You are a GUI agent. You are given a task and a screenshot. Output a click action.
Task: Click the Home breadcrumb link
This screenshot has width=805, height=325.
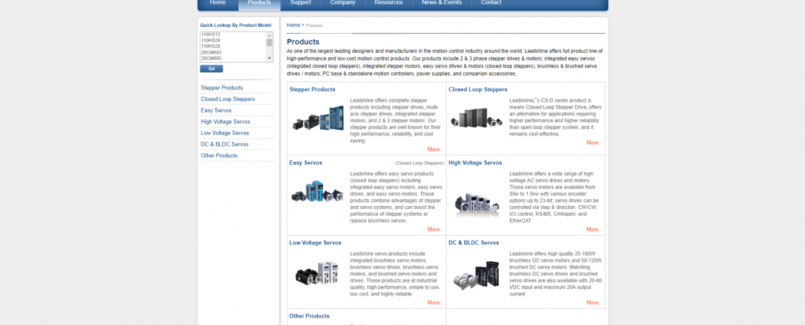(x=294, y=25)
